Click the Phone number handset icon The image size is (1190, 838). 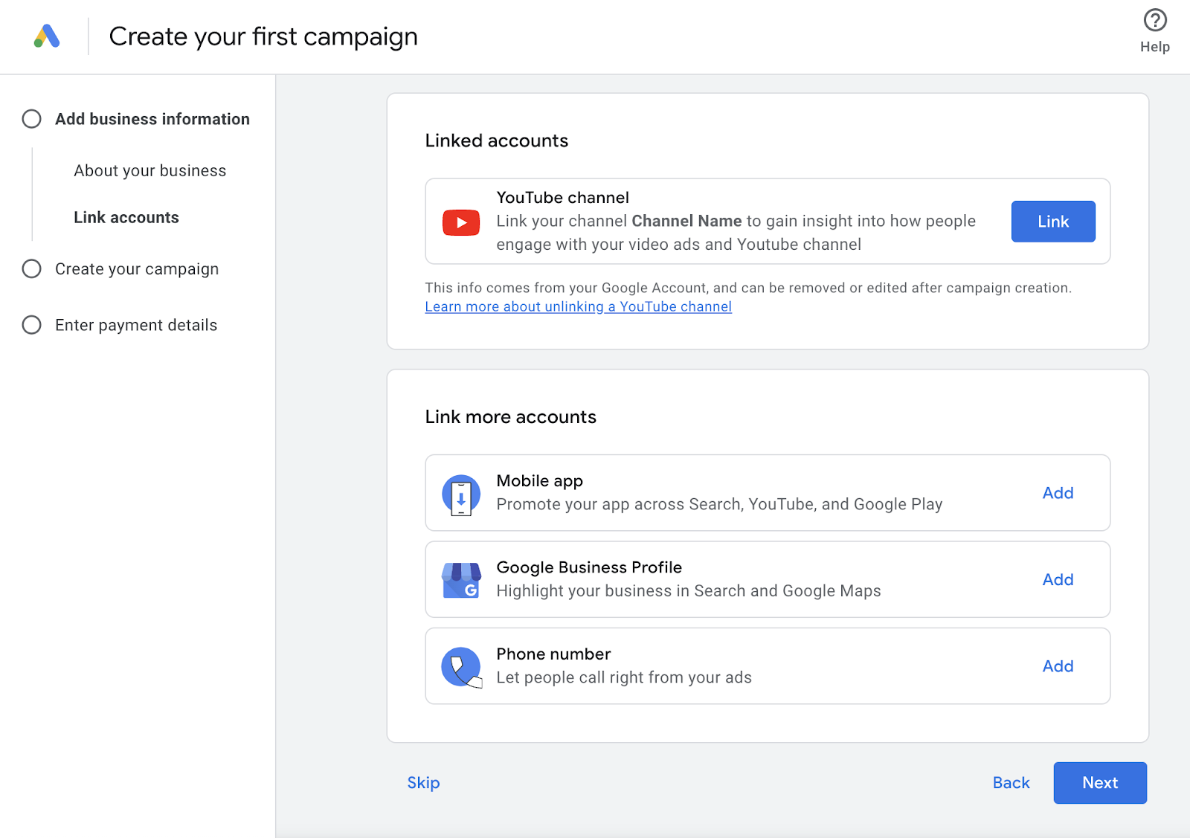[460, 666]
